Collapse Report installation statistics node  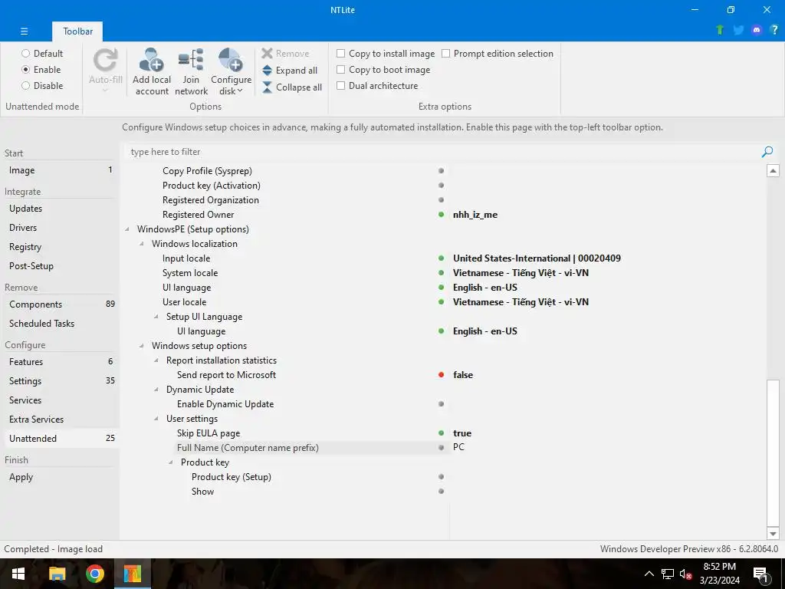[x=156, y=360]
